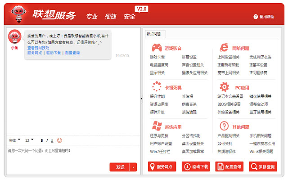
Task: Open the 服务网点 link in chat bubble
Action: point(35,53)
